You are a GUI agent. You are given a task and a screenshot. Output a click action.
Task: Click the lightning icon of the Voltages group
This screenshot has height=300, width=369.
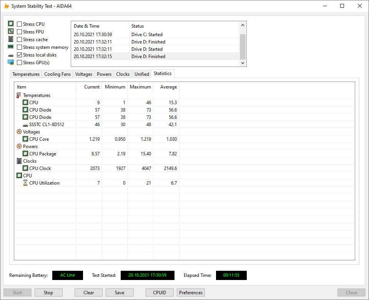(19, 132)
